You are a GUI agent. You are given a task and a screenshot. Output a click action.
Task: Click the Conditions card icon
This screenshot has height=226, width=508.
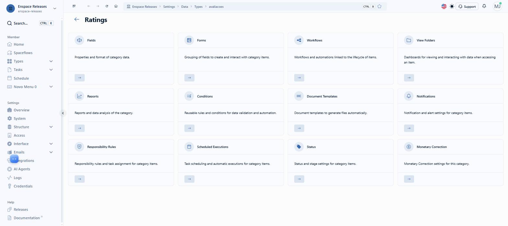(189, 96)
